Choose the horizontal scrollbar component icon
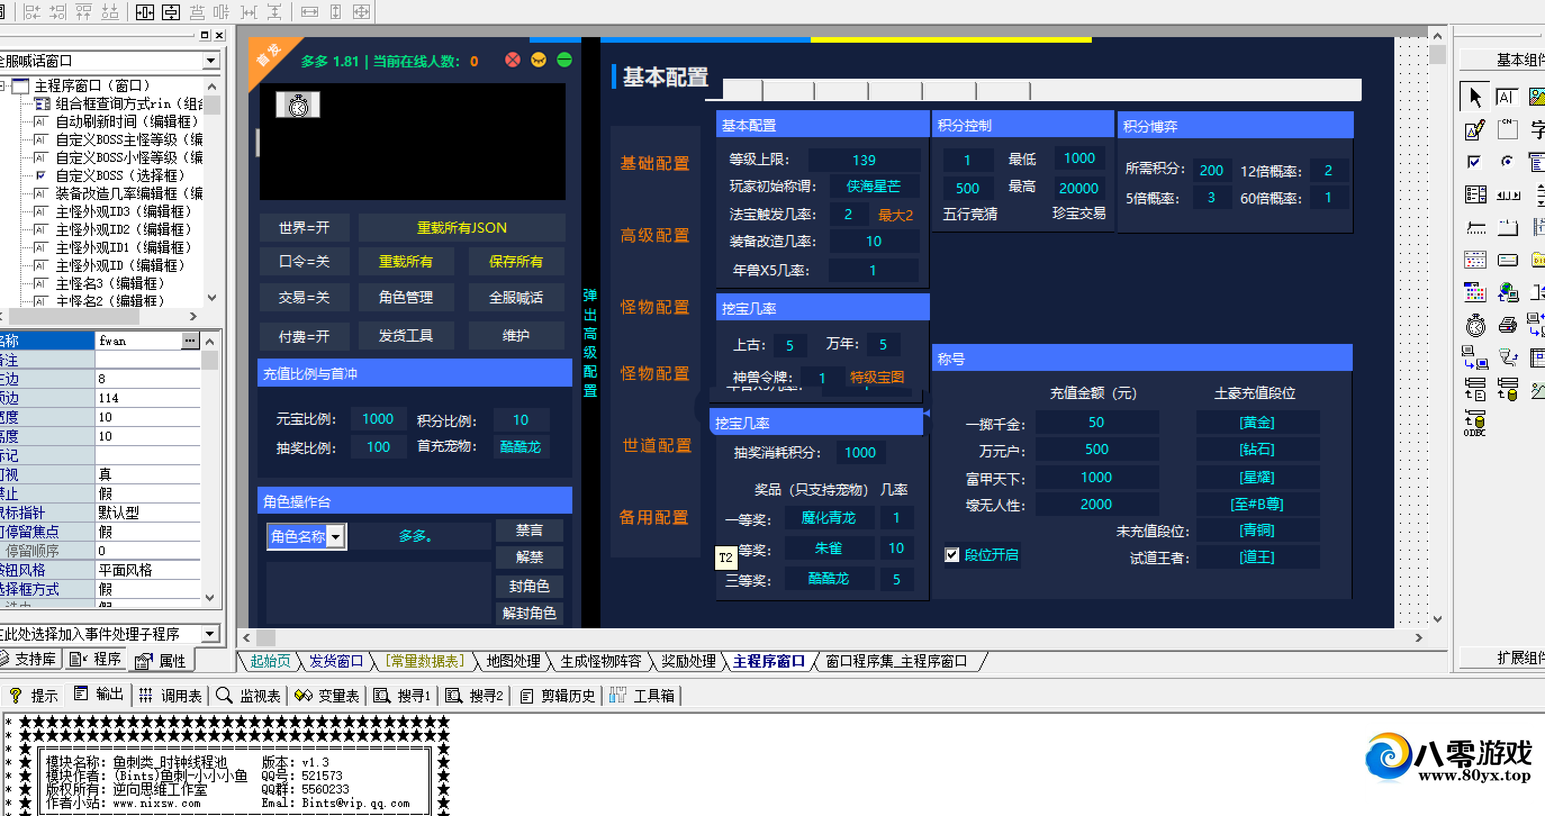1545x816 pixels. point(1507,194)
